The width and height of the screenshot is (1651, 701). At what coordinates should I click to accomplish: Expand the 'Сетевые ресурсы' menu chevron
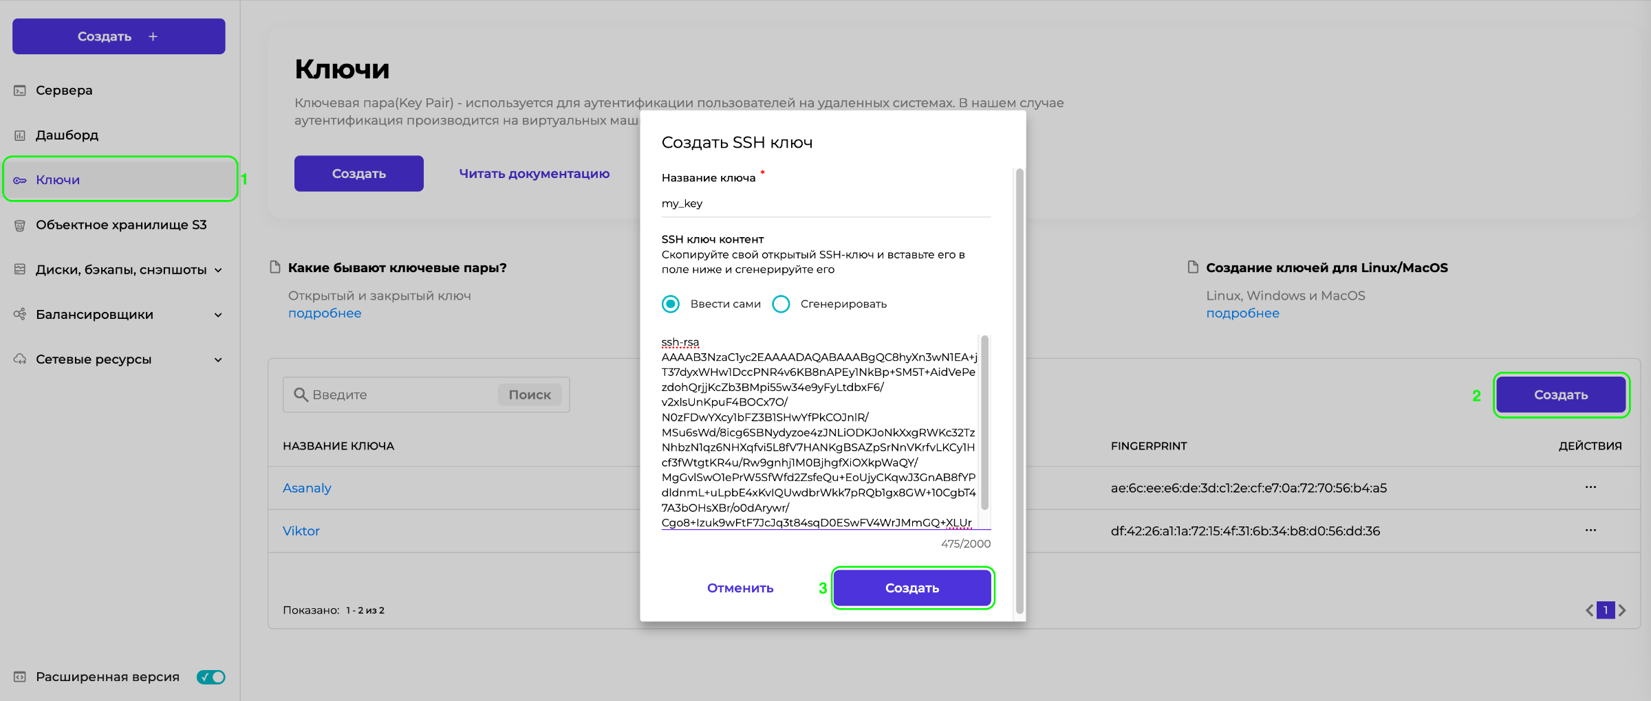pos(218,359)
